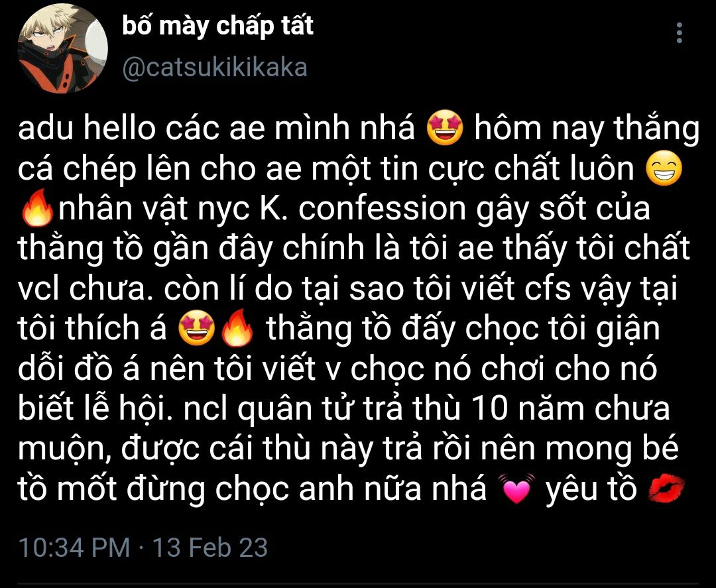Click the words "yêu tồ" near the end
This screenshot has height=588, width=716.
click(x=592, y=489)
